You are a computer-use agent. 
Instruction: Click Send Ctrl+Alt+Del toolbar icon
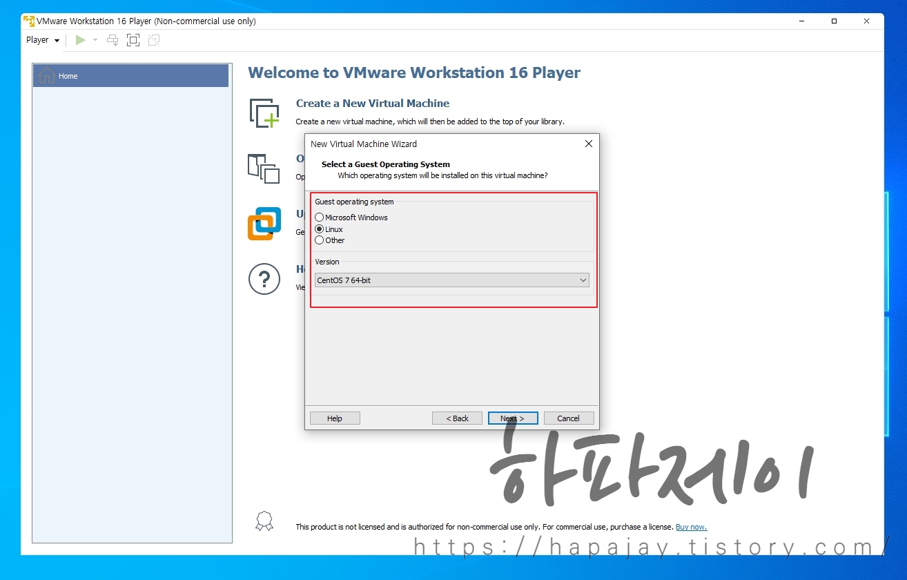click(x=113, y=40)
